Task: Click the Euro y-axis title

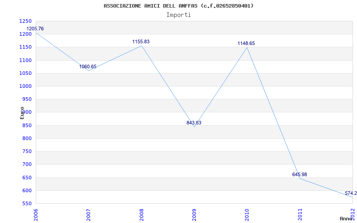Action: [22, 113]
